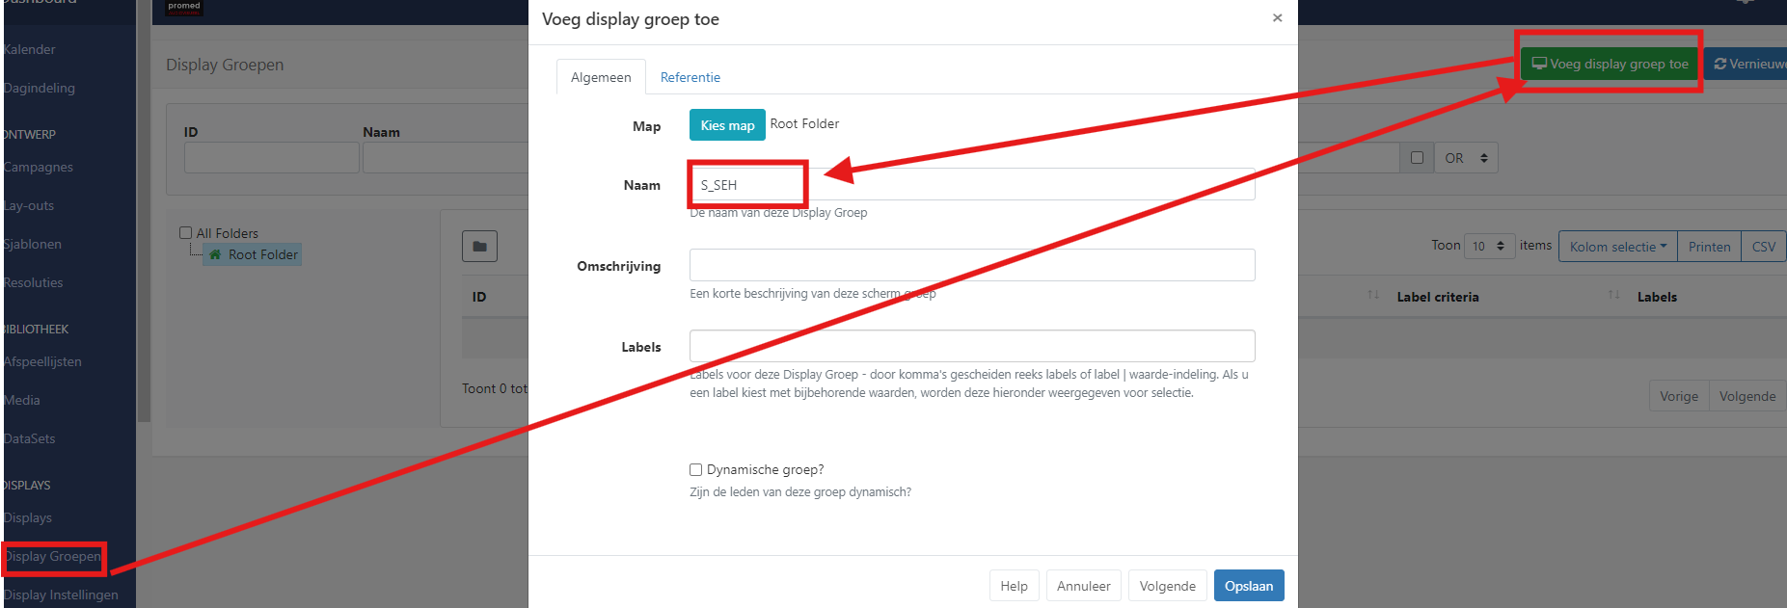Toggle the Dynamische groep checkbox
Image resolution: width=1787 pixels, height=608 pixels.
click(x=695, y=470)
